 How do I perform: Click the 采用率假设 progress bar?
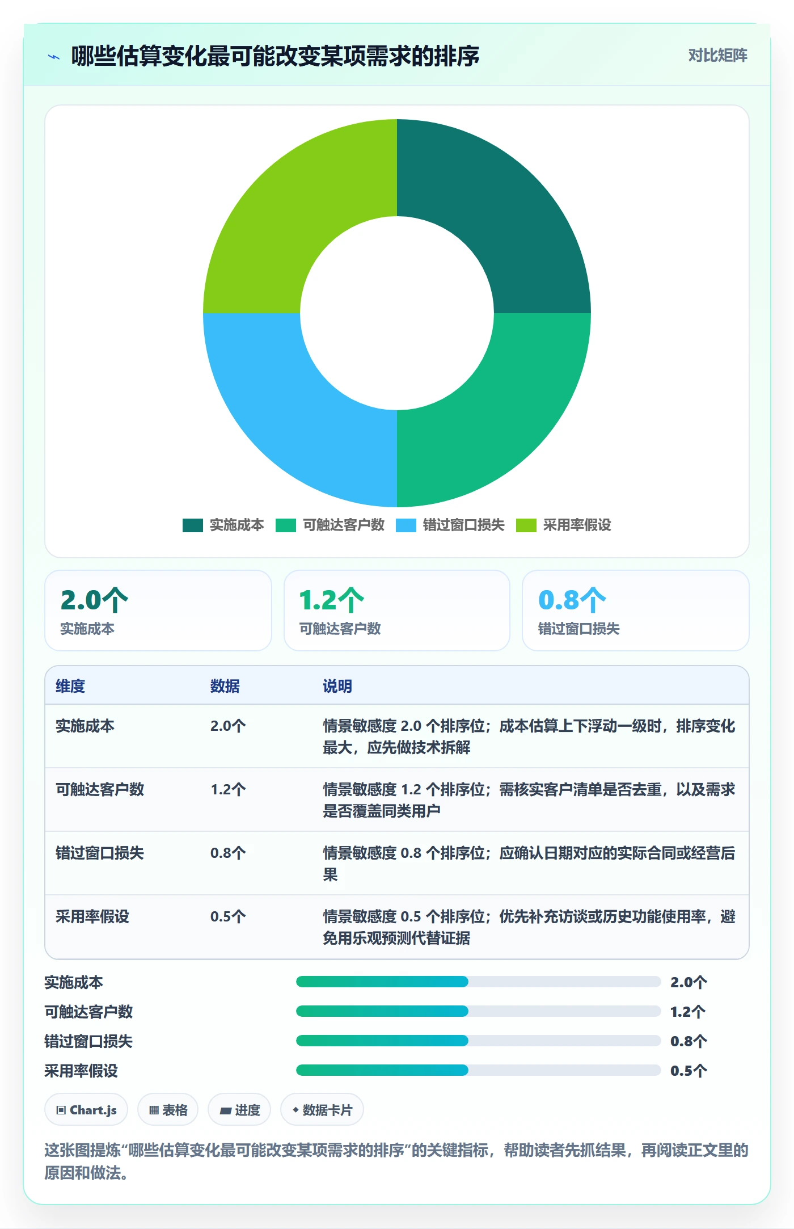tap(478, 1070)
